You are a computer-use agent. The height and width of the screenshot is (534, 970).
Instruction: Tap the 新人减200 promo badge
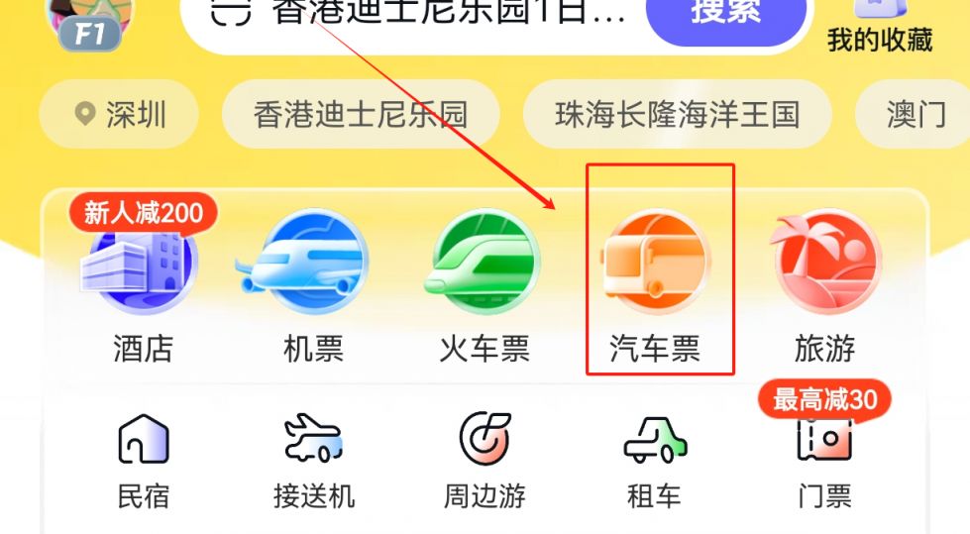click(x=143, y=213)
